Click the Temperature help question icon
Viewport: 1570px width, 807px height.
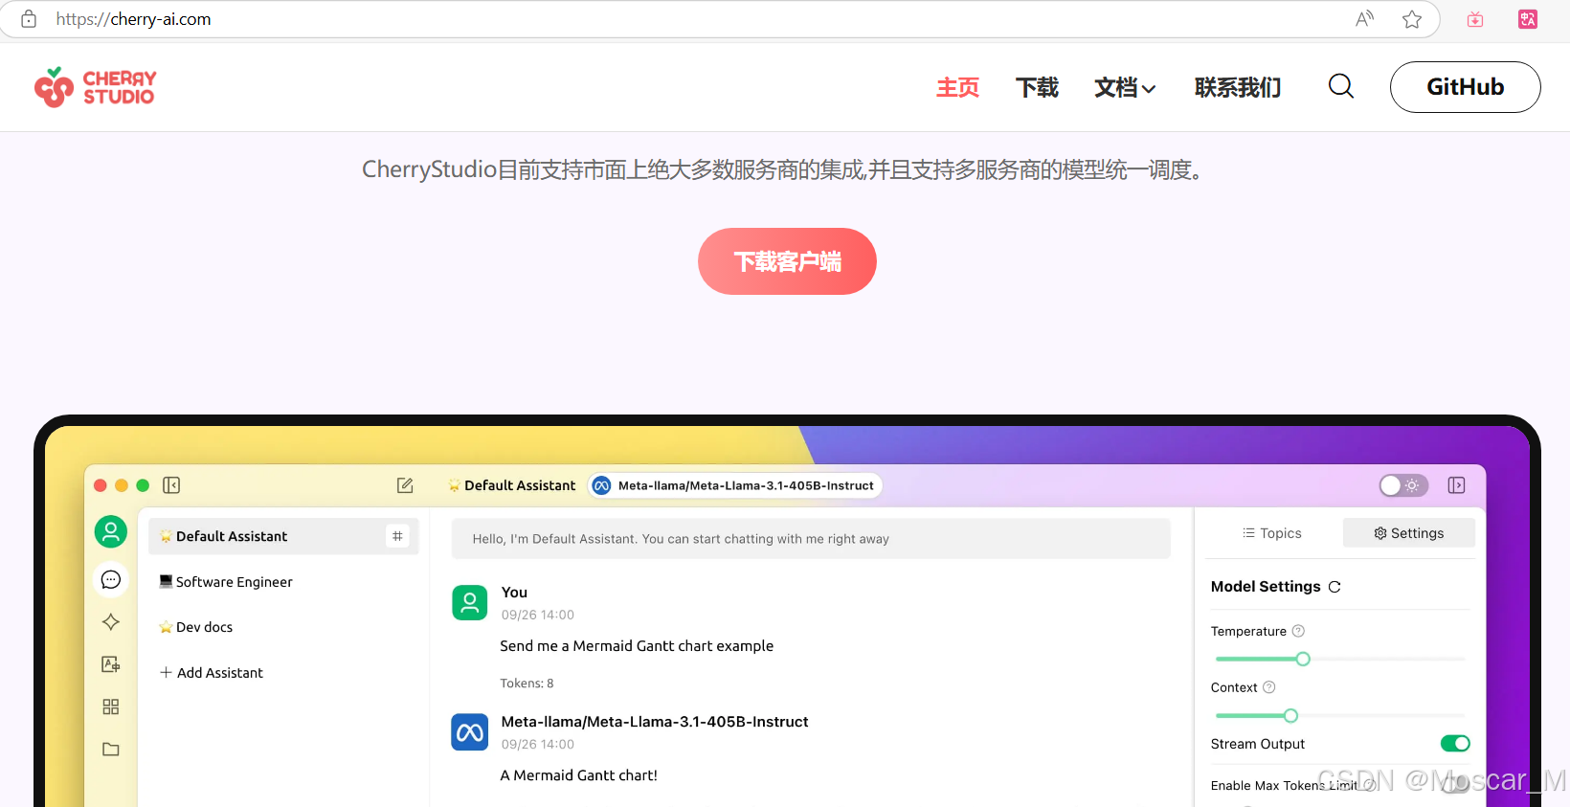point(1299,631)
